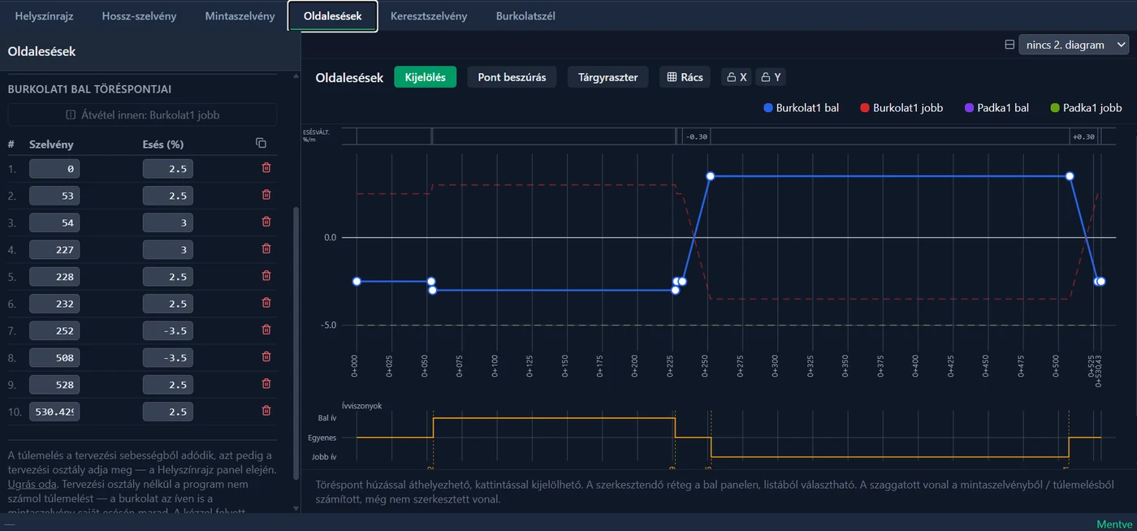
Task: Edit Esés field of row 3 (3)
Action: pyautogui.click(x=168, y=222)
